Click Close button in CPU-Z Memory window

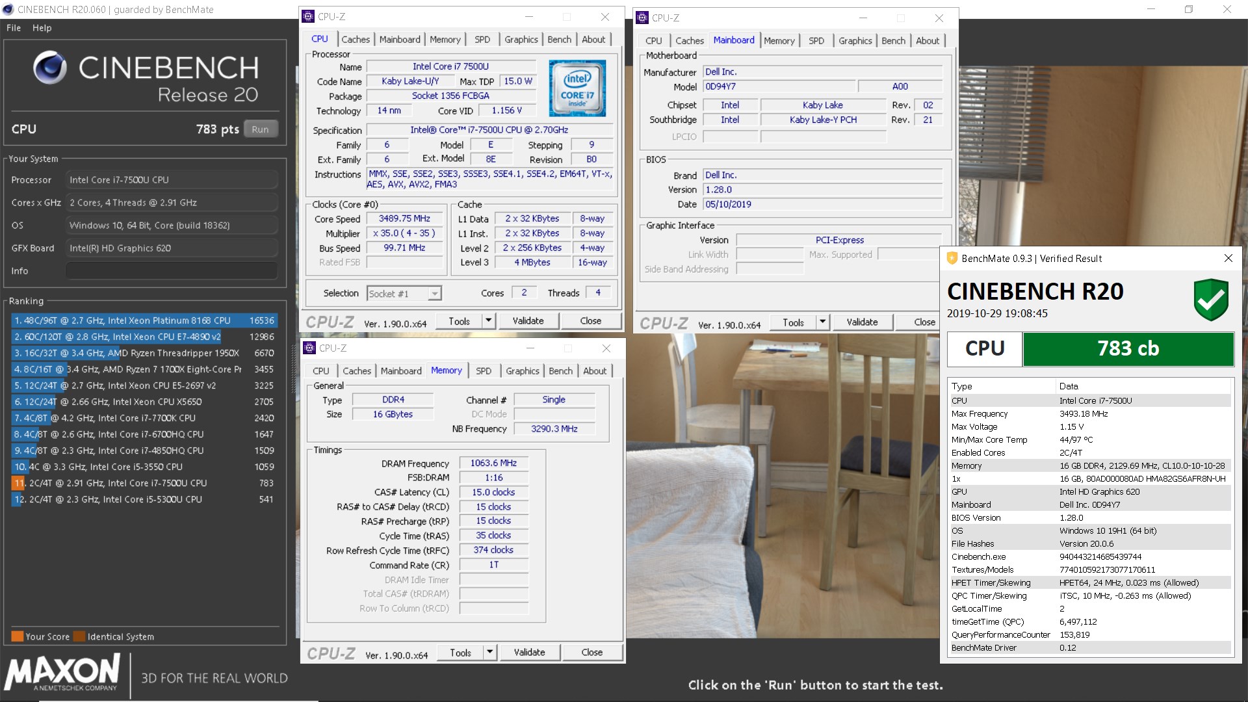pos(591,653)
